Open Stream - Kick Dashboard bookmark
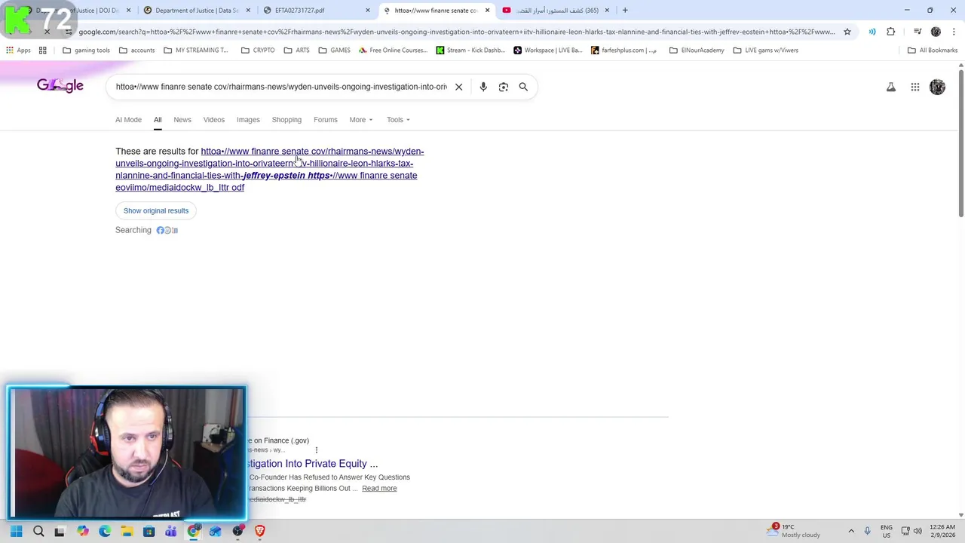965x543 pixels. tap(470, 51)
